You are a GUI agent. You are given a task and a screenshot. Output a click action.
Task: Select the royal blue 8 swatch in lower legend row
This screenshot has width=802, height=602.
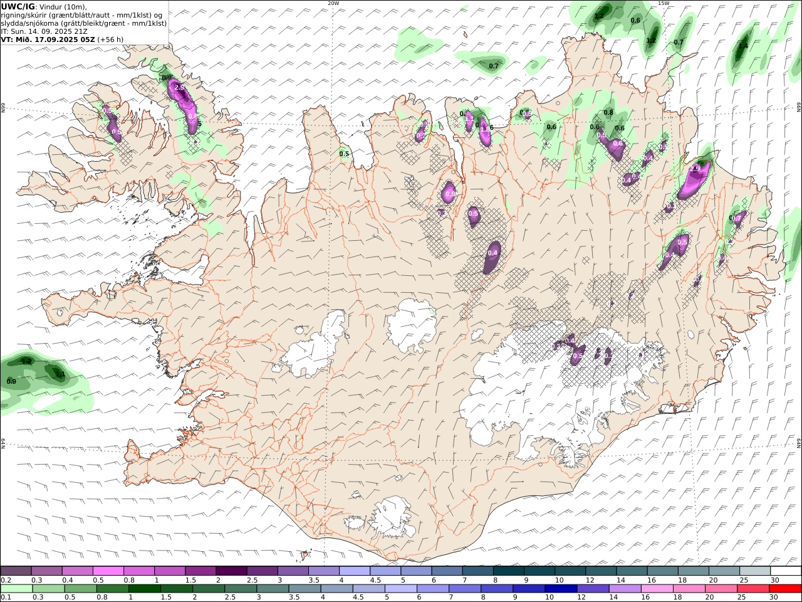click(x=496, y=589)
